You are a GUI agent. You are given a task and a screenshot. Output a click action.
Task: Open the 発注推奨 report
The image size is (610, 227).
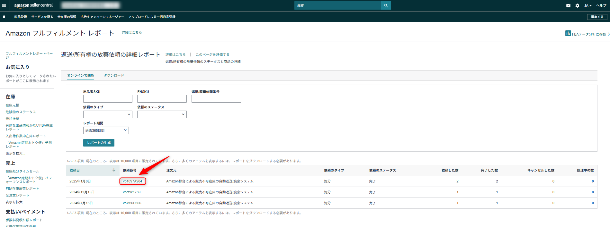pos(12,119)
